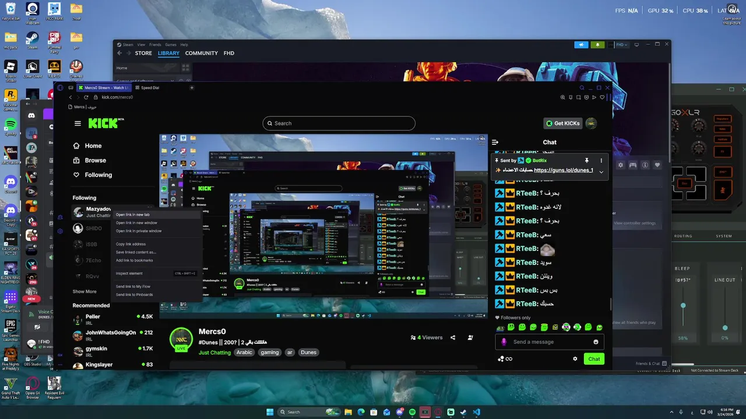Image resolution: width=746 pixels, height=419 pixels.
Task: Click the Send a message field
Action: [x=551, y=342]
